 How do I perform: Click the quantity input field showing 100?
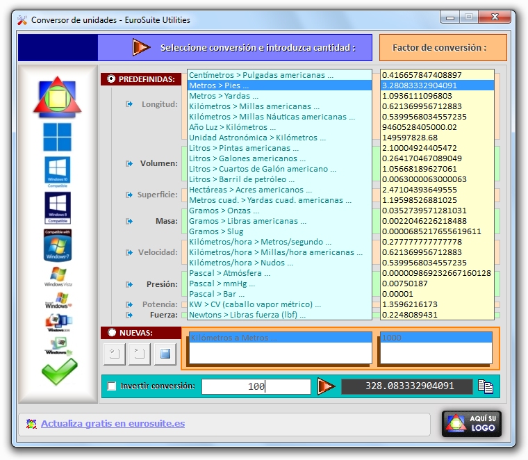pyautogui.click(x=256, y=386)
